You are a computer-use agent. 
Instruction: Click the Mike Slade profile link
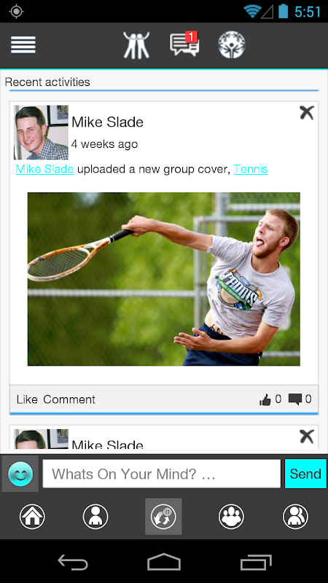(44, 169)
